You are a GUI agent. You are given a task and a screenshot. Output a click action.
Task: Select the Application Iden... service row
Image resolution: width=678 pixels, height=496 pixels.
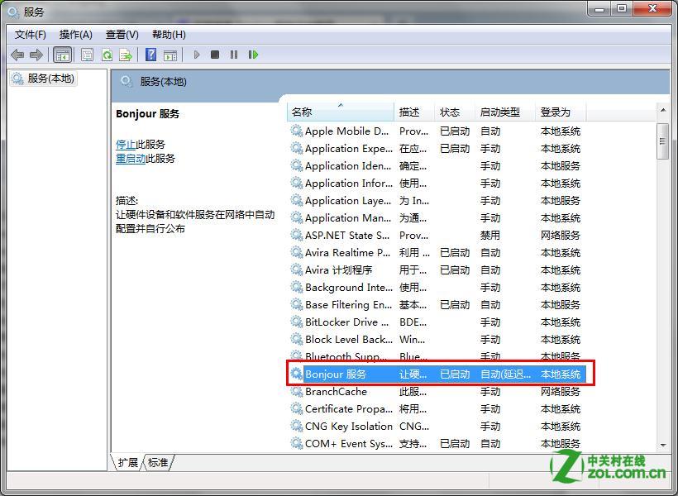pyautogui.click(x=437, y=165)
